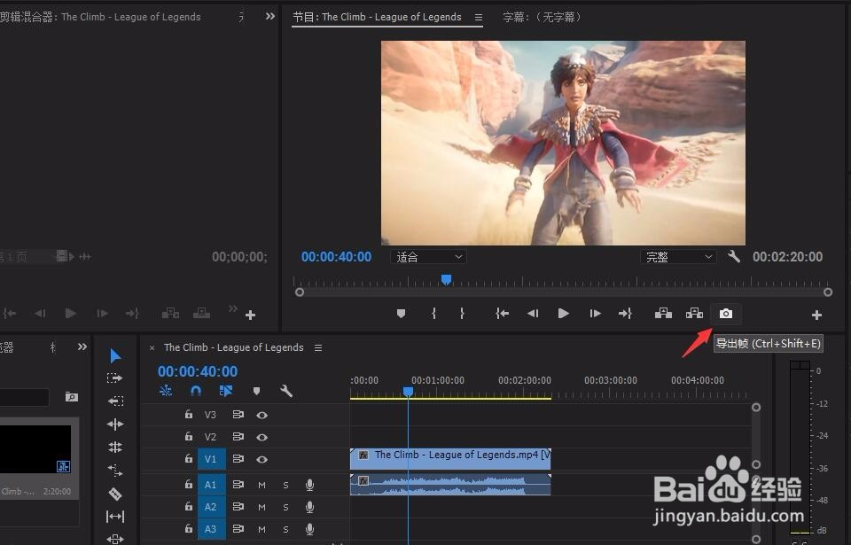Select the 节目 The Climb program tab
This screenshot has height=545, width=851.
click(378, 18)
